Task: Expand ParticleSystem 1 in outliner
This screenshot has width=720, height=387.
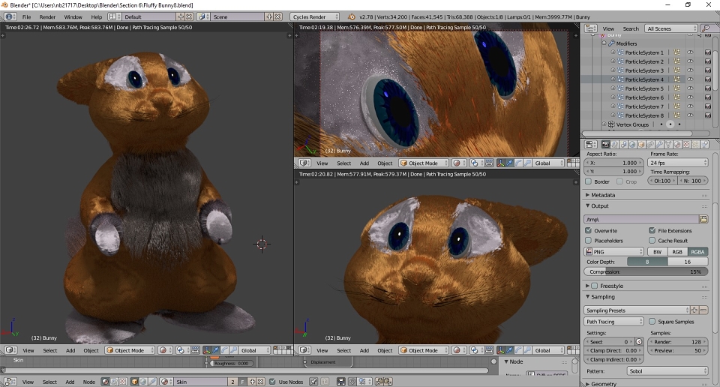Action: pos(613,52)
